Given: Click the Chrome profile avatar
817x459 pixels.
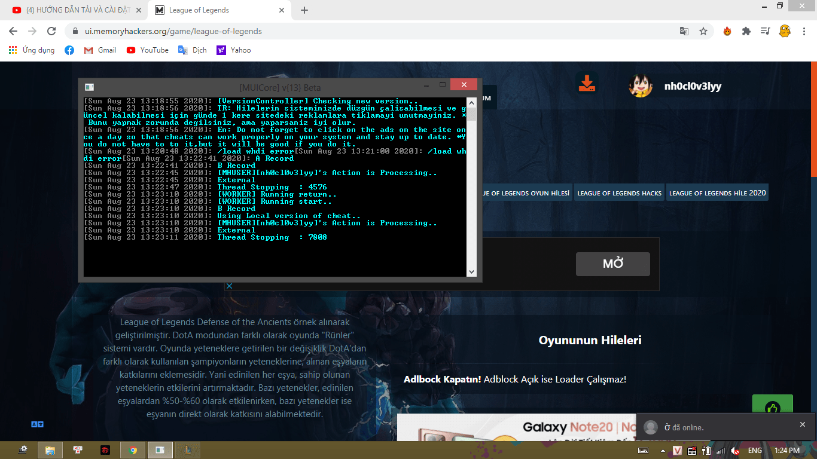Looking at the screenshot, I should point(785,31).
